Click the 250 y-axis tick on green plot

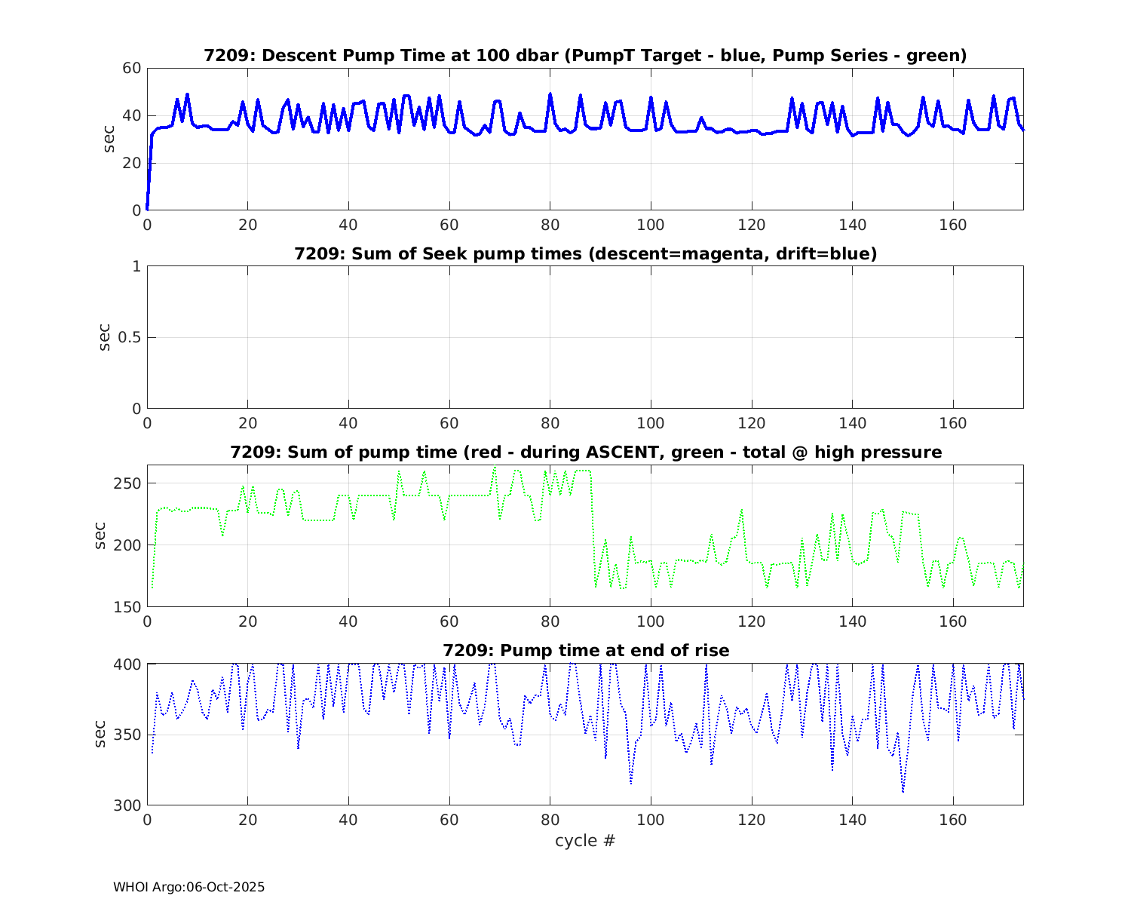click(127, 483)
